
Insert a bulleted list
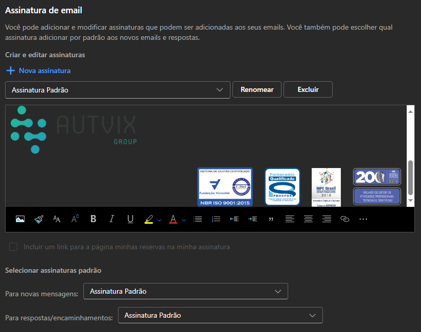point(198,219)
